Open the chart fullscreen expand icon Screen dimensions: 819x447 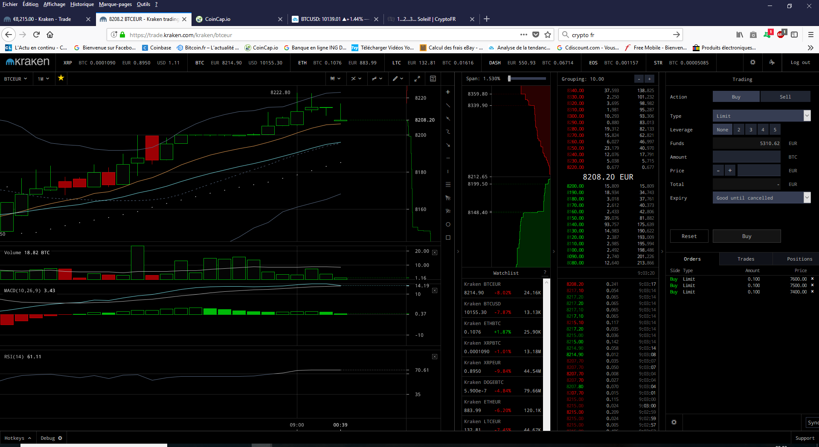(417, 78)
